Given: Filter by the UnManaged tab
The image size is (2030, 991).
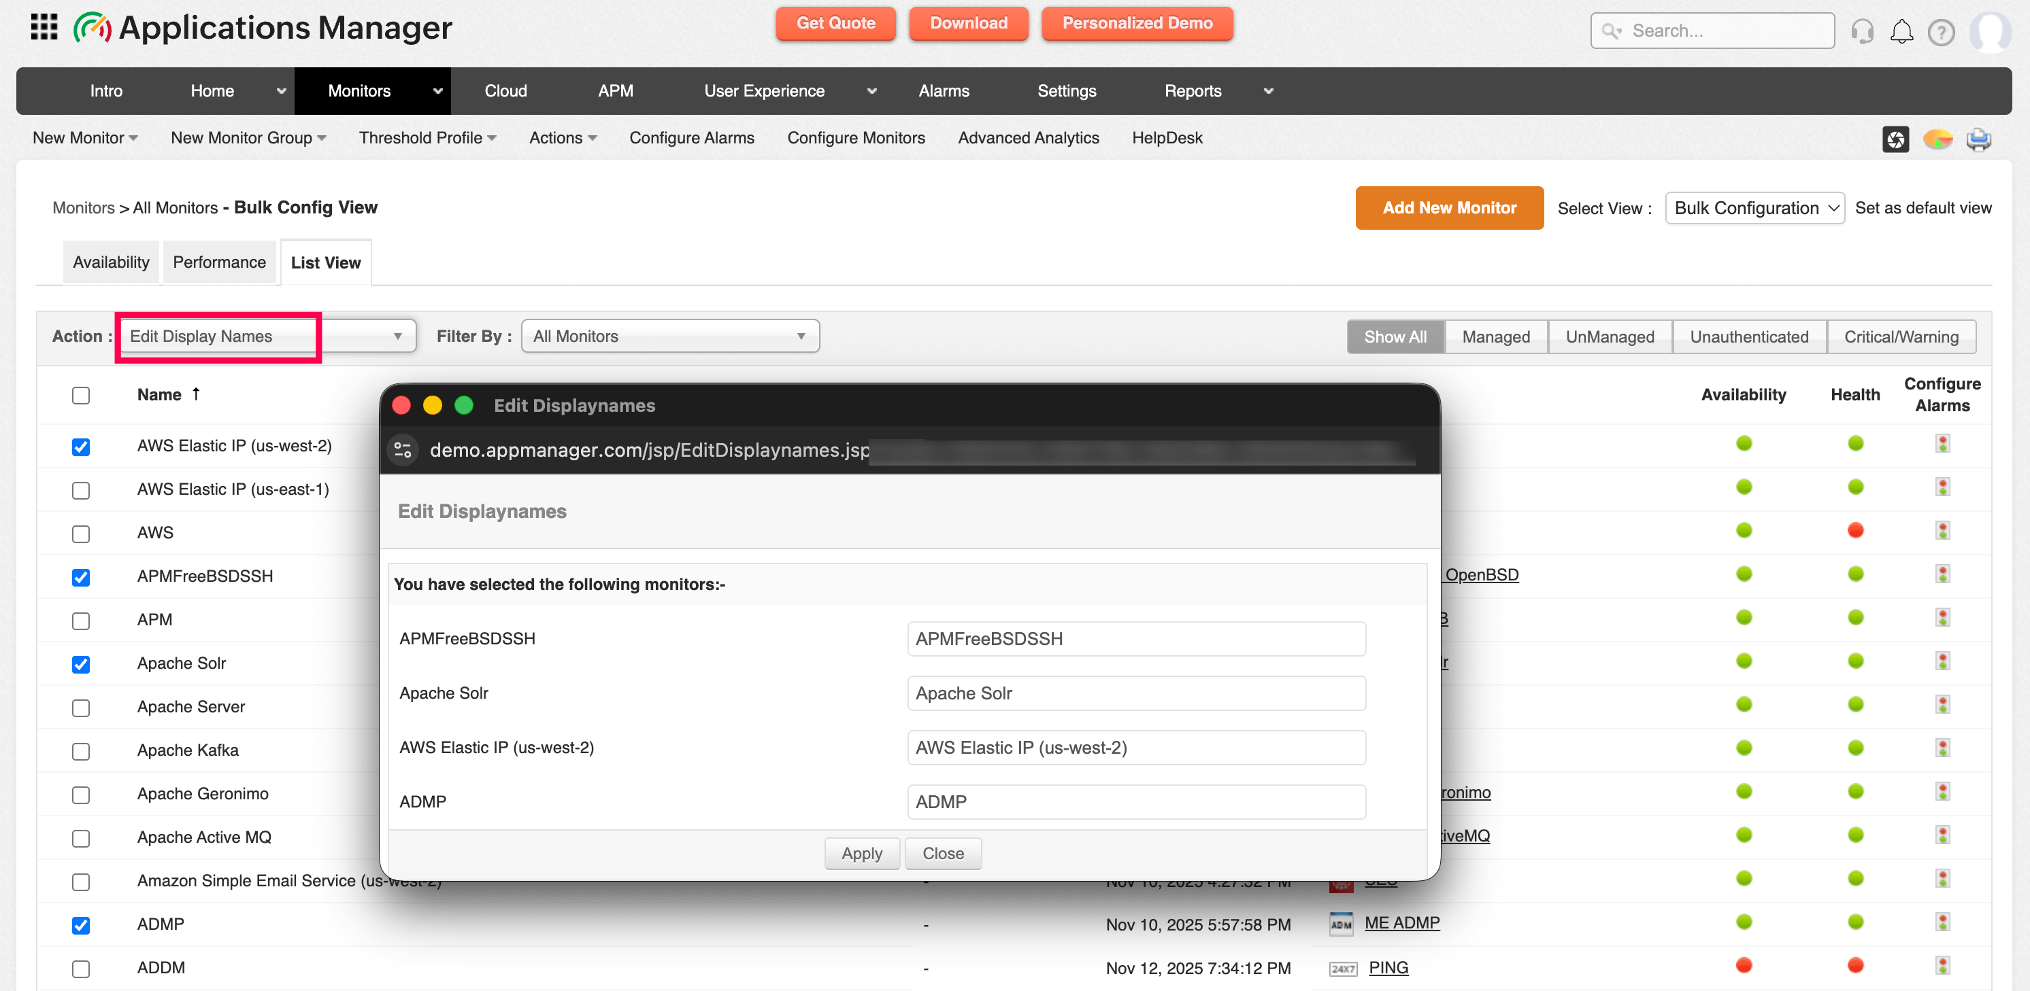Looking at the screenshot, I should click(1609, 337).
